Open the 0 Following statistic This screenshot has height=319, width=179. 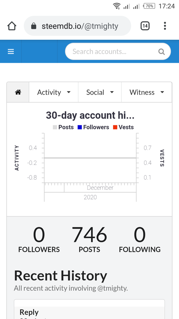140,240
